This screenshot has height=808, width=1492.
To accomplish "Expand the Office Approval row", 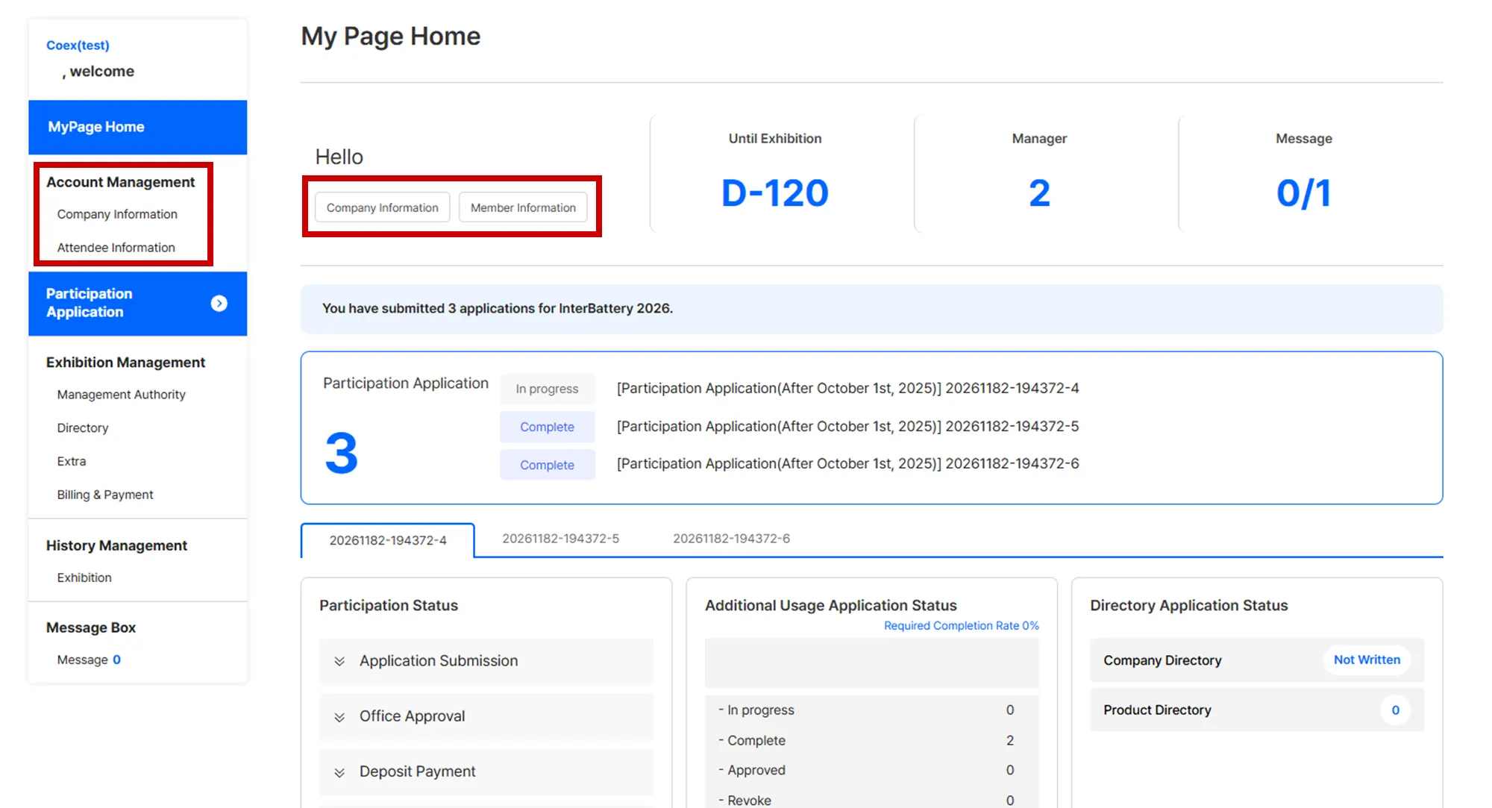I will pyautogui.click(x=412, y=716).
